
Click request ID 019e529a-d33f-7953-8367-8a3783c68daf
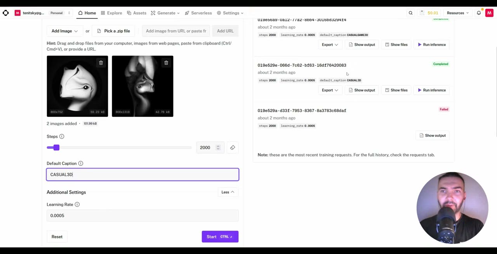click(x=302, y=111)
